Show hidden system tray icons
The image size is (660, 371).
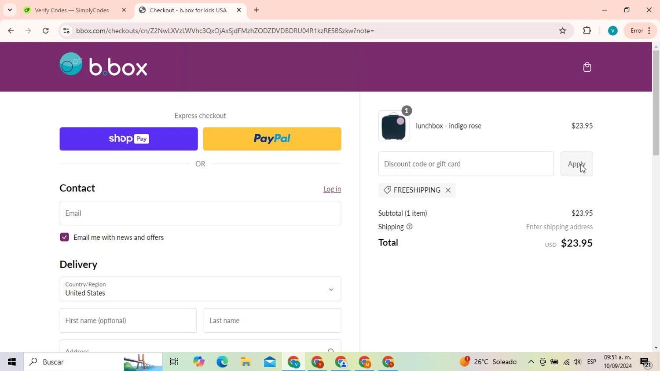coord(531,362)
